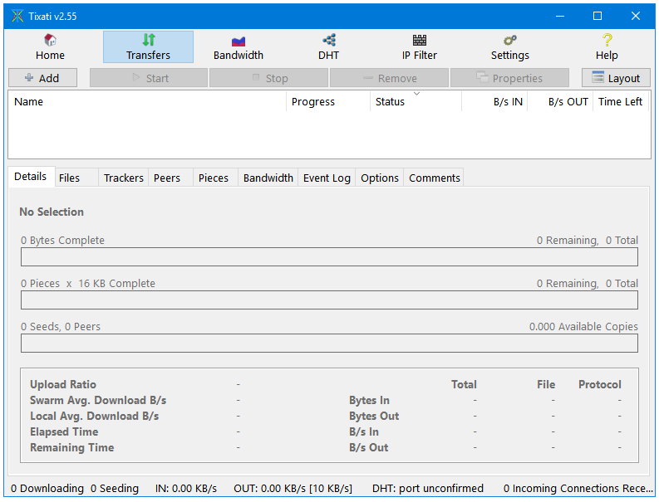Click the 'Protocol' column heading in stats
The width and height of the screenshot is (659, 502).
pyautogui.click(x=599, y=384)
